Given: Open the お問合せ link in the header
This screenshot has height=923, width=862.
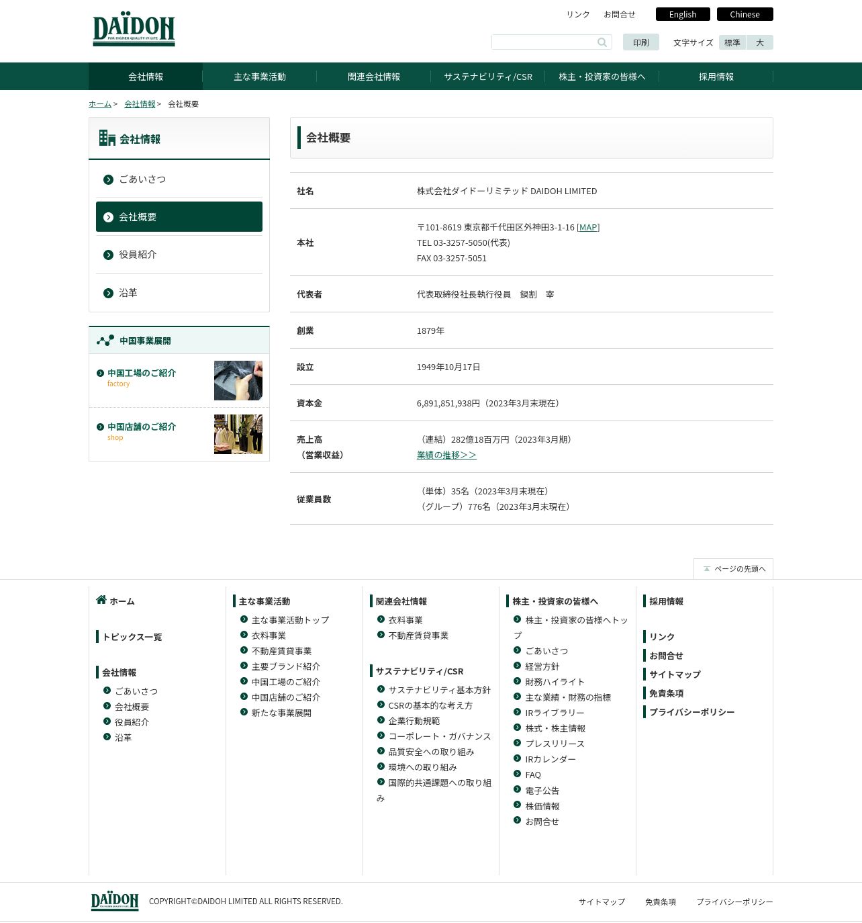Looking at the screenshot, I should 620,14.
